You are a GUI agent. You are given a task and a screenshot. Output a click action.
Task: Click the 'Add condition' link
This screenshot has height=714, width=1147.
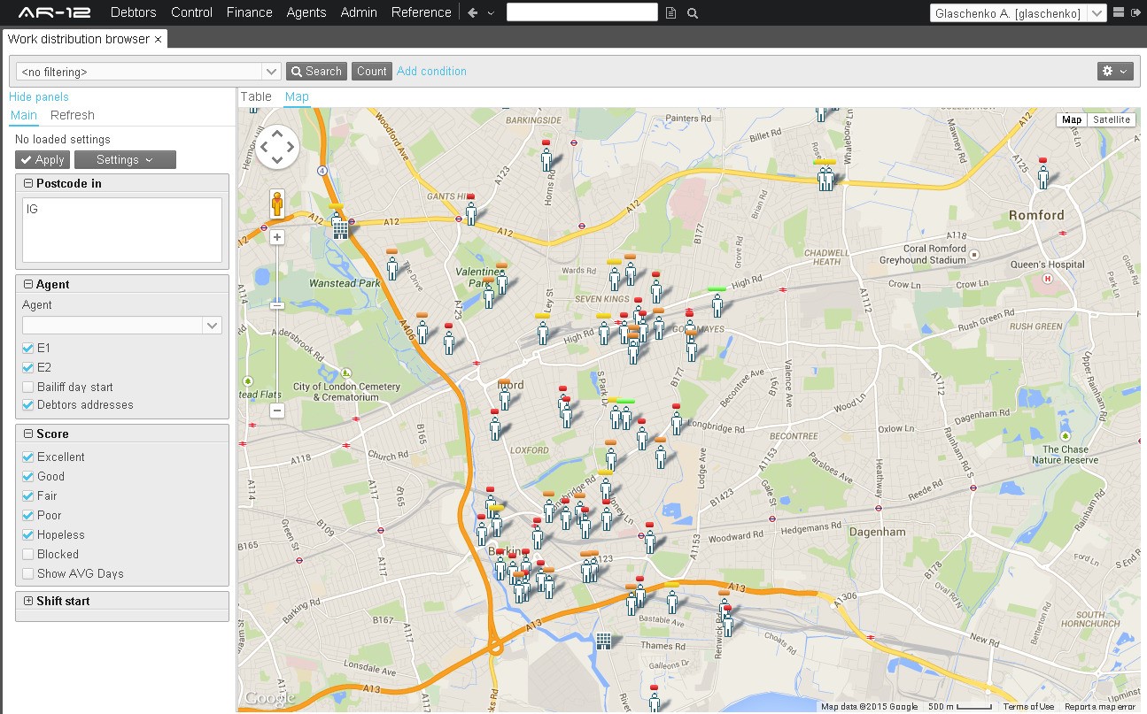[431, 72]
